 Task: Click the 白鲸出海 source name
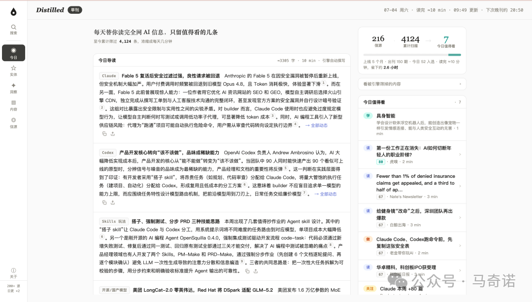pos(398,225)
